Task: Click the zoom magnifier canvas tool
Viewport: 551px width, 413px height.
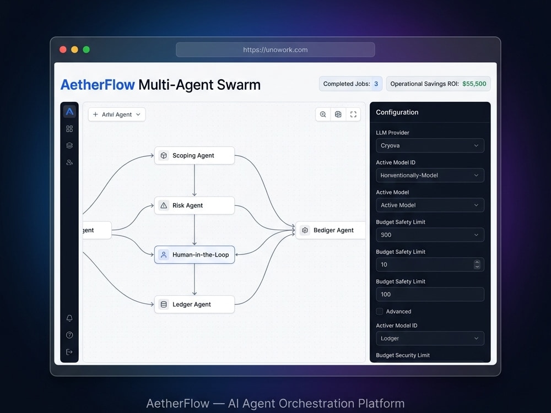Action: click(323, 115)
